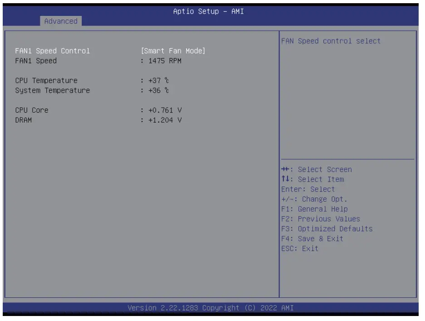
Task: Select the Advanced tab
Action: click(x=61, y=21)
